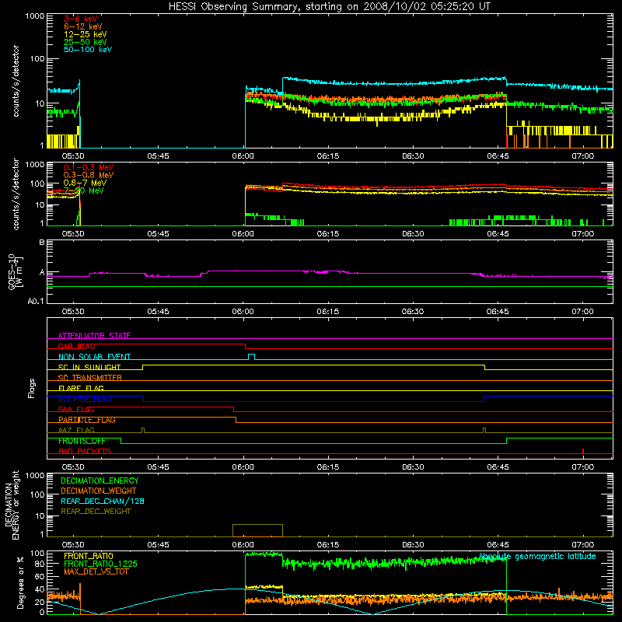Click the DECIMATION_WEIGHT legend label
The height and width of the screenshot is (622, 622).
[x=99, y=491]
